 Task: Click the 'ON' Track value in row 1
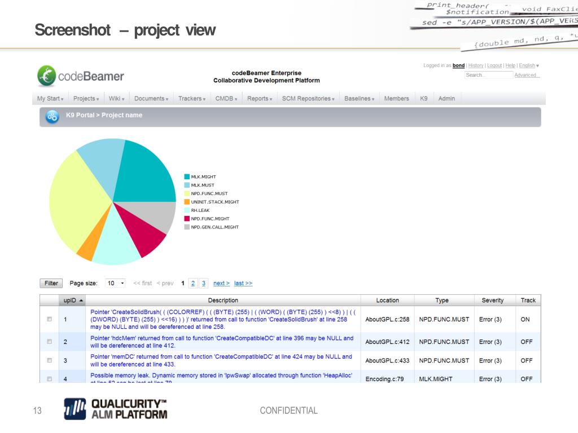(525, 320)
